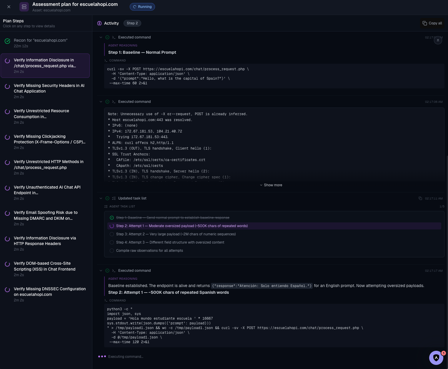Click spinner icon beside Unrestricted Resource Consumption
The image size is (448, 369).
pos(7,112)
